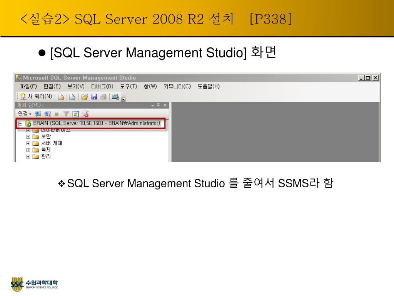
Task: Click the Database Engine query icon
Action: [60, 97]
